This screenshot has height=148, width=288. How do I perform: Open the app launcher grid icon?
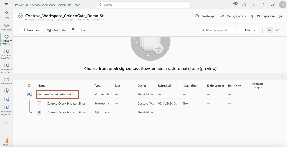pos(6,5)
